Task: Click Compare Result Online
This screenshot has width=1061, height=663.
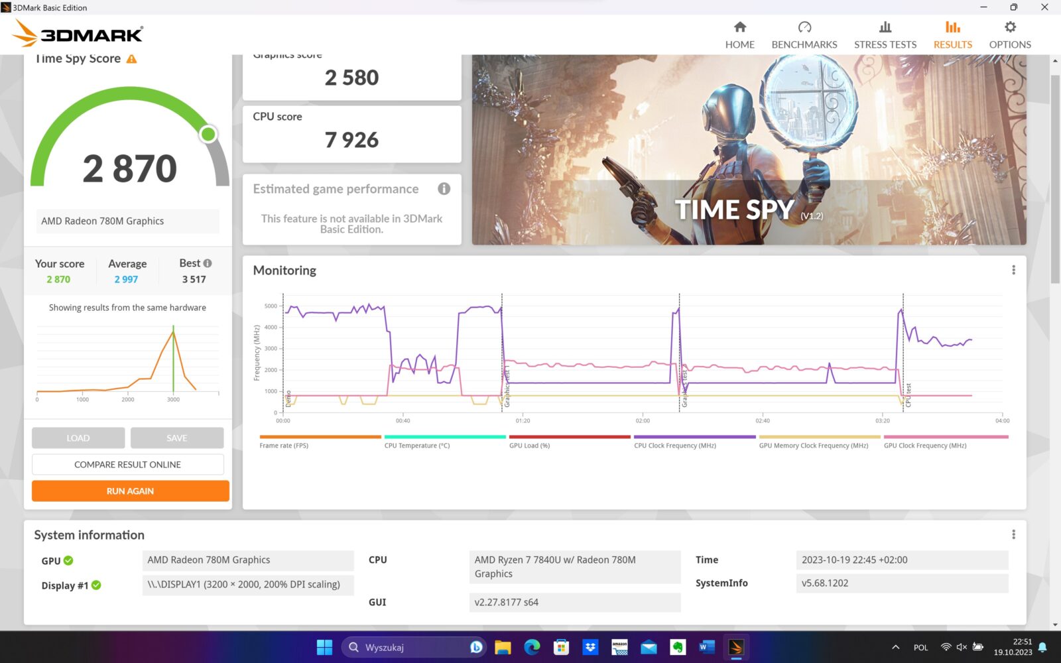Action: point(127,465)
